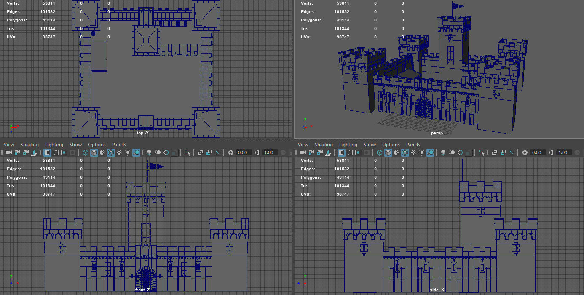The image size is (584, 295).
Task: Enable Wireframe shading in front panel
Action: (x=85, y=153)
